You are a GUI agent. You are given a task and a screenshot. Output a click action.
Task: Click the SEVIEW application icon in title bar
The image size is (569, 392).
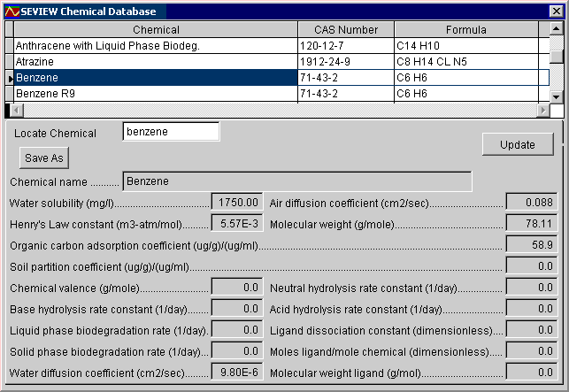tap(12, 12)
